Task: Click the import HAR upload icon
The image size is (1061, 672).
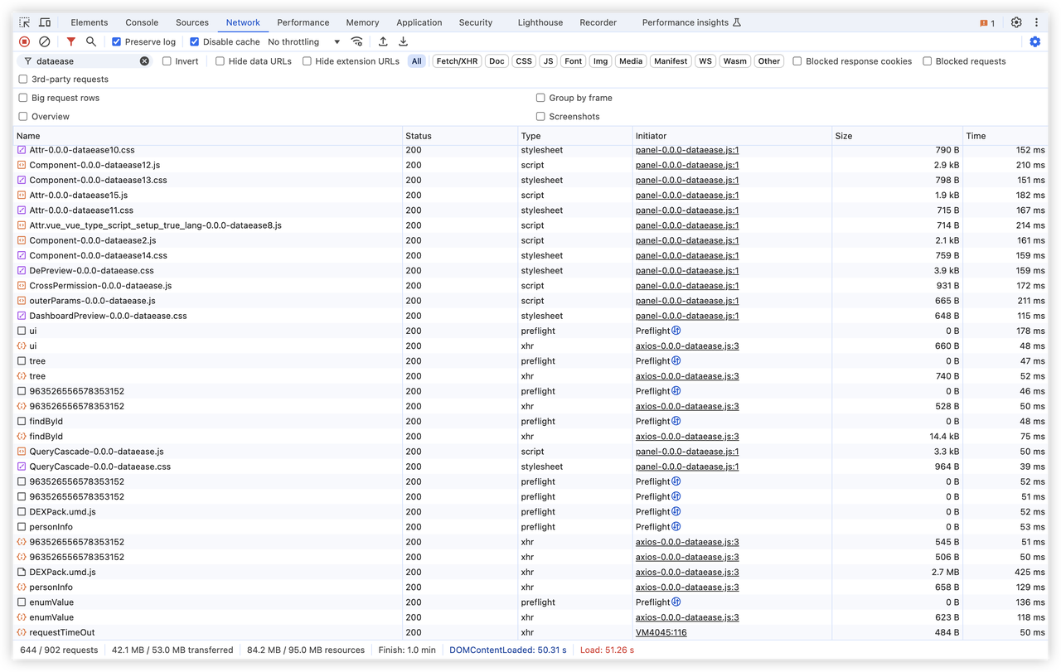Action: click(383, 41)
